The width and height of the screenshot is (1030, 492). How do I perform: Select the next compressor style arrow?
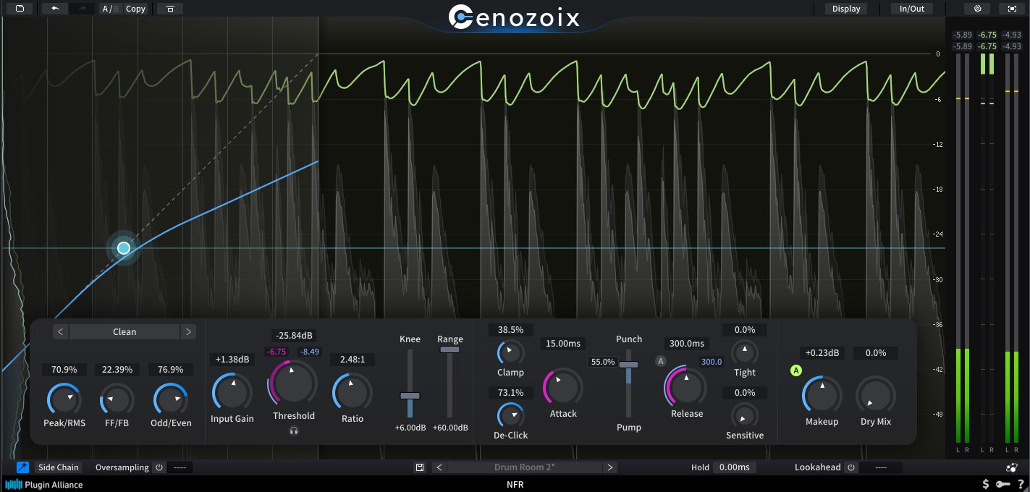pyautogui.click(x=188, y=332)
